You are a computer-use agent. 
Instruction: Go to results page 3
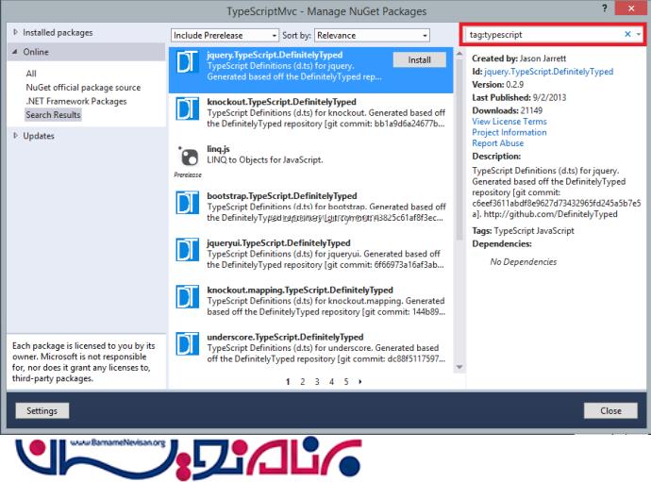point(317,381)
